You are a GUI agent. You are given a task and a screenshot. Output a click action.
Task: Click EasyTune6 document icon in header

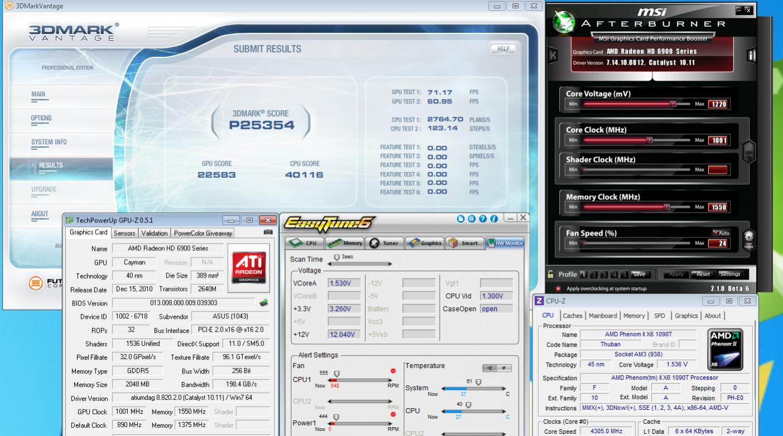click(x=460, y=220)
